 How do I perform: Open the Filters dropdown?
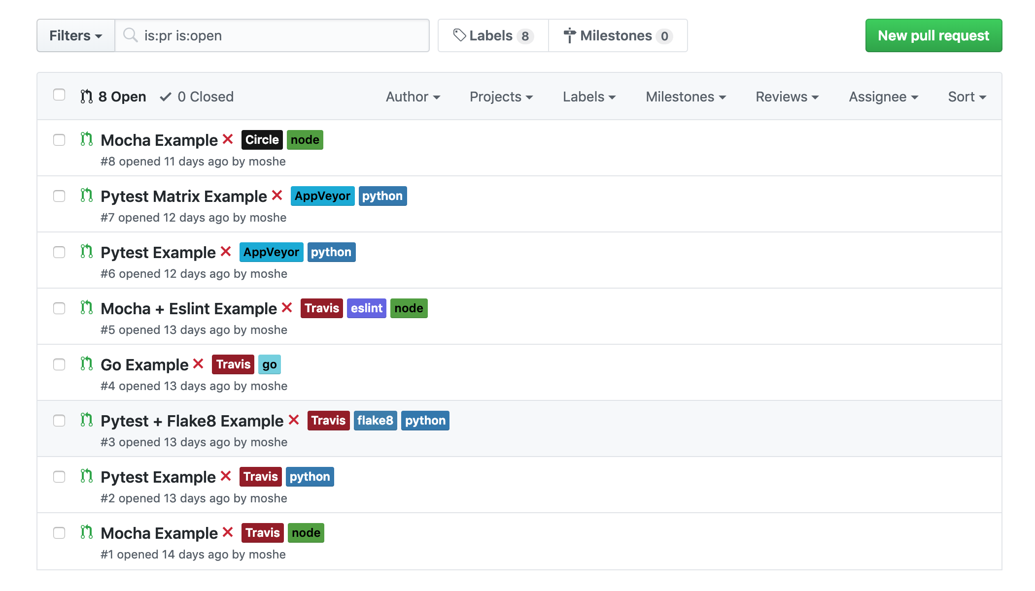tap(75, 35)
